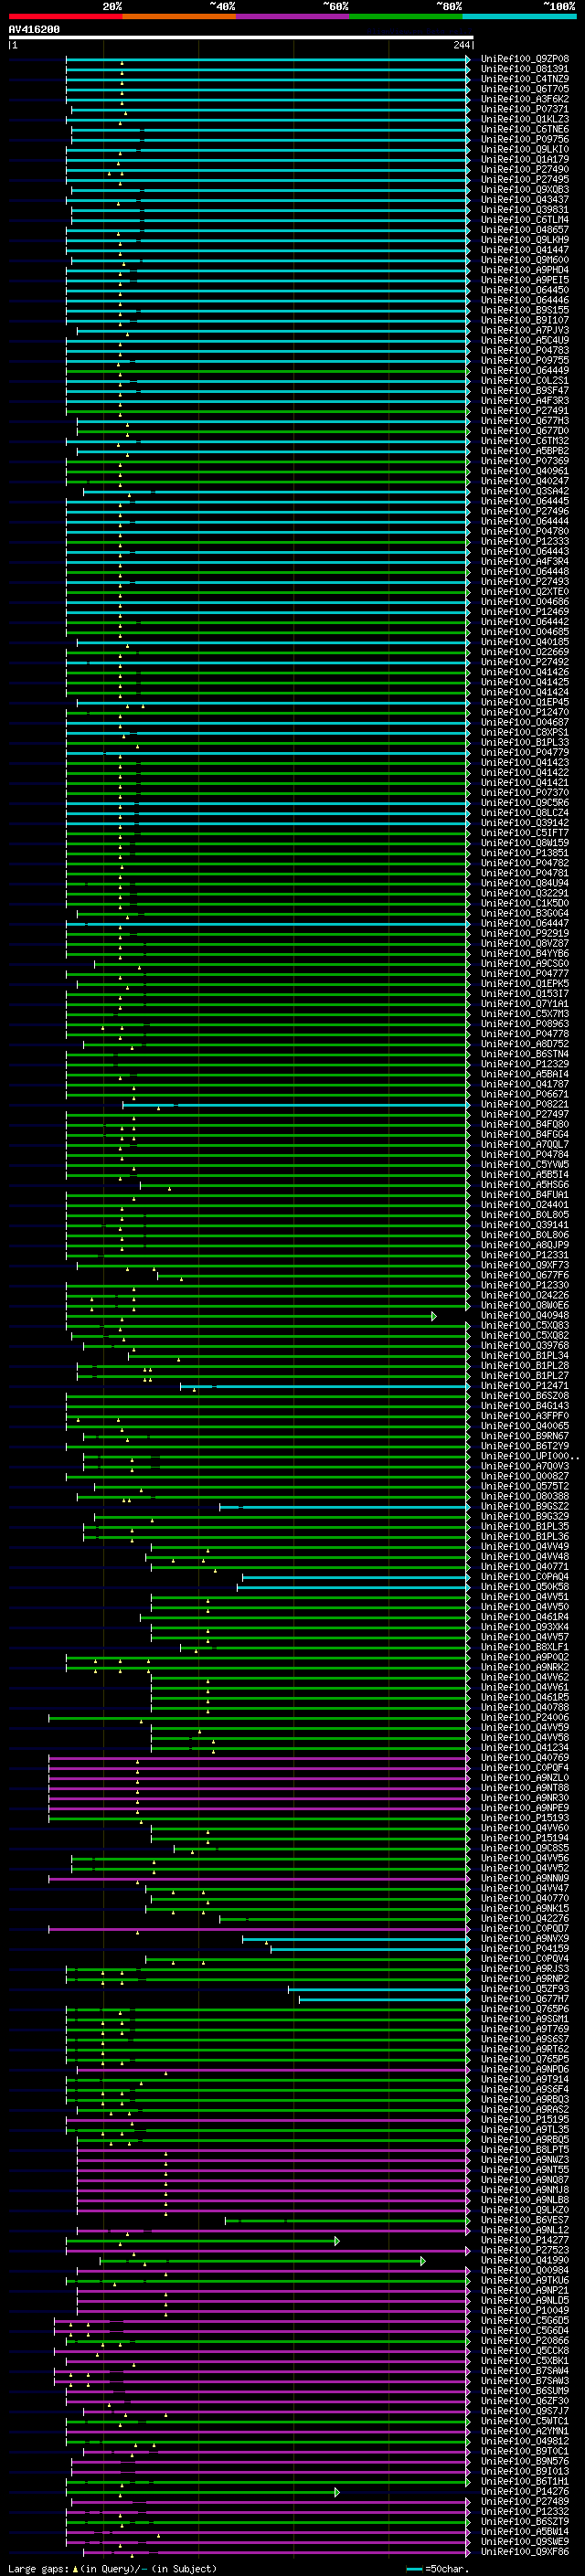The height and width of the screenshot is (2576, 585).
Task: Click the green arrowhead ending the UniRef100_Q41990 bar
Action: coord(424,2261)
